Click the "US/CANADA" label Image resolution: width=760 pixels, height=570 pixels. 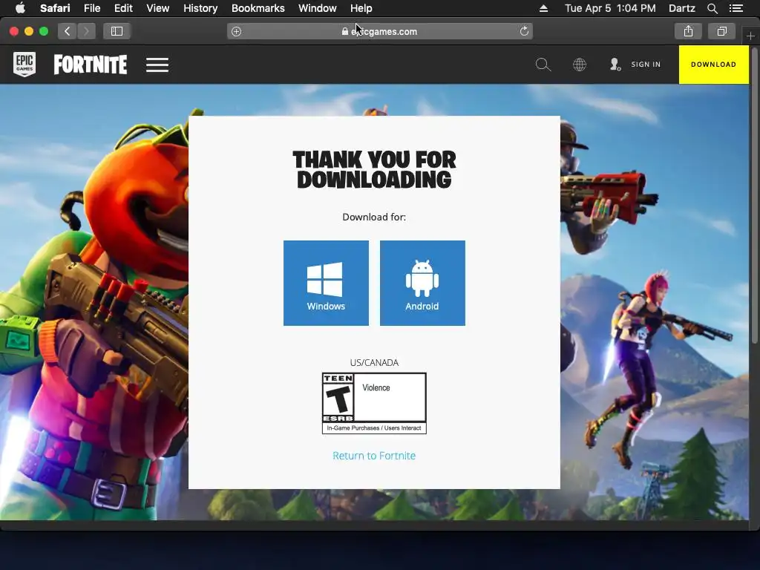coord(374,362)
